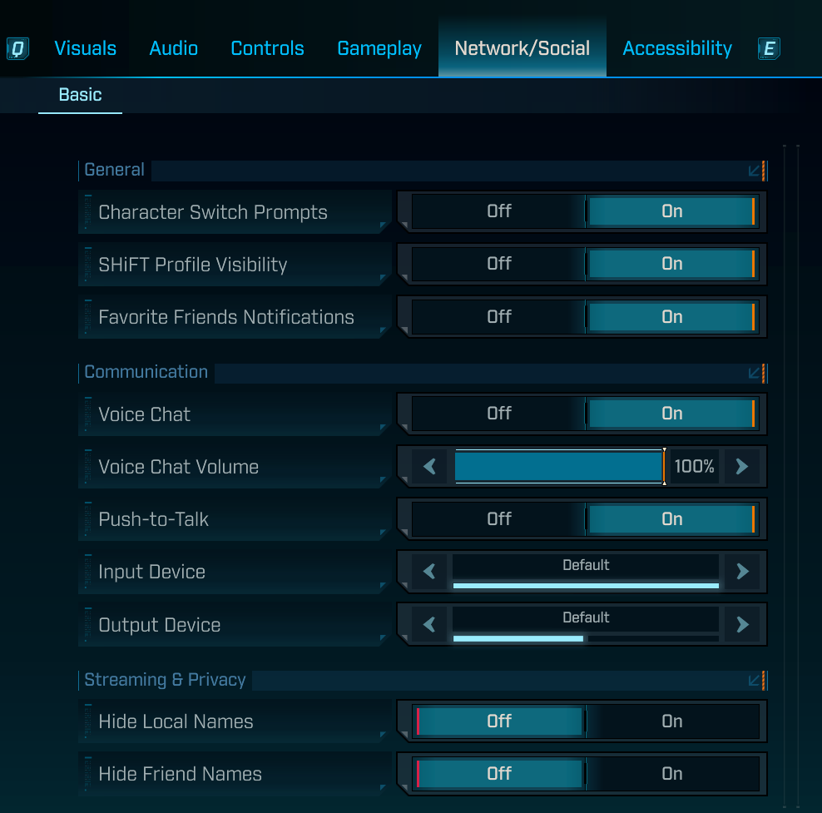
Task: Set Character Switch Prompts to On
Action: click(x=671, y=211)
